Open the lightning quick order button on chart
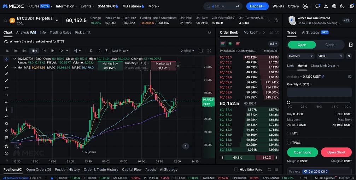356x180 pixels. click(x=186, y=146)
